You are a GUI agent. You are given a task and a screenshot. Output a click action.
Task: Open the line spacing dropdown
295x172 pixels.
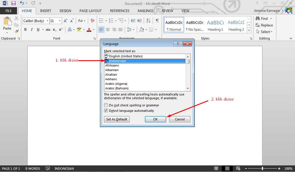click(133, 30)
